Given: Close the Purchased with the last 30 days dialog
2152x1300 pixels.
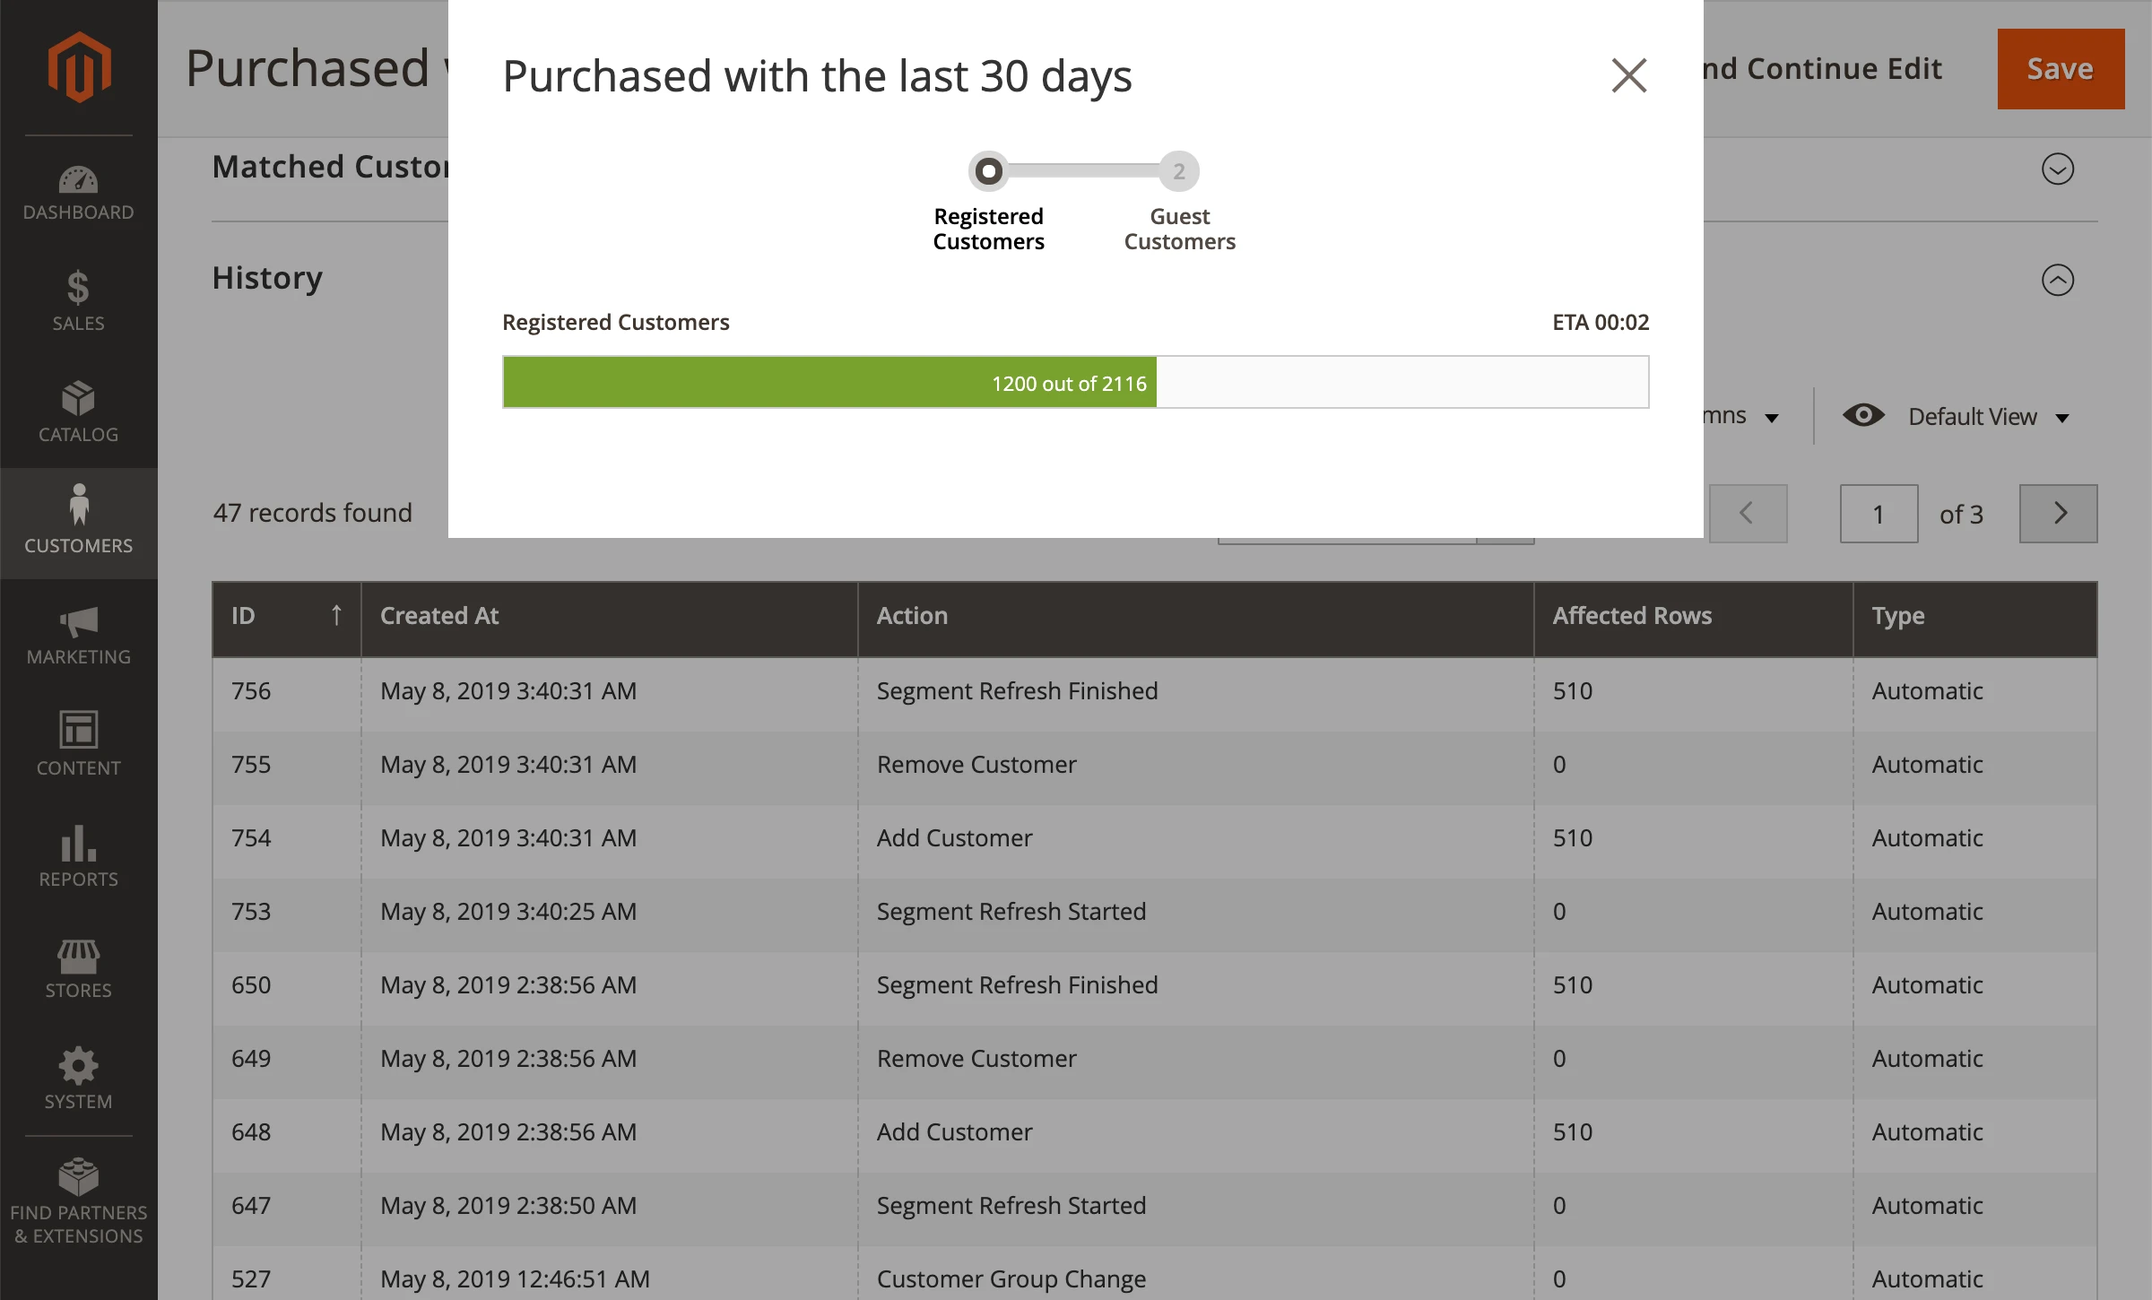Looking at the screenshot, I should pos(1628,75).
